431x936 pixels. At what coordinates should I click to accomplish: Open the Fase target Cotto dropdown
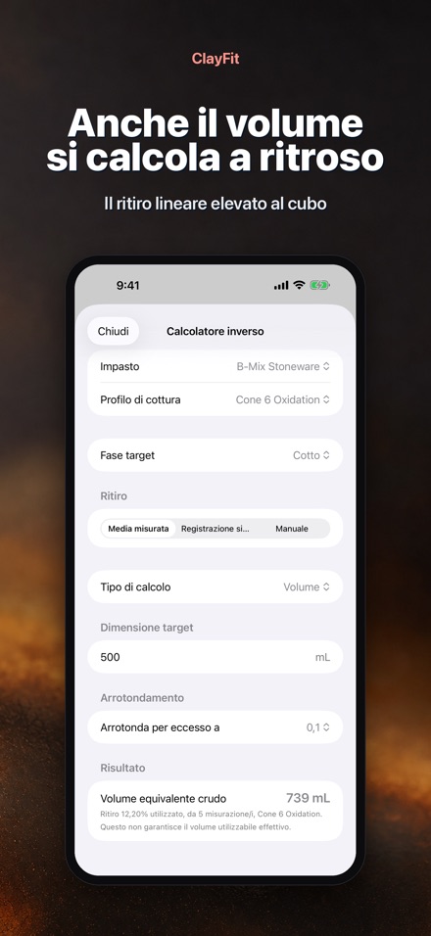215,455
